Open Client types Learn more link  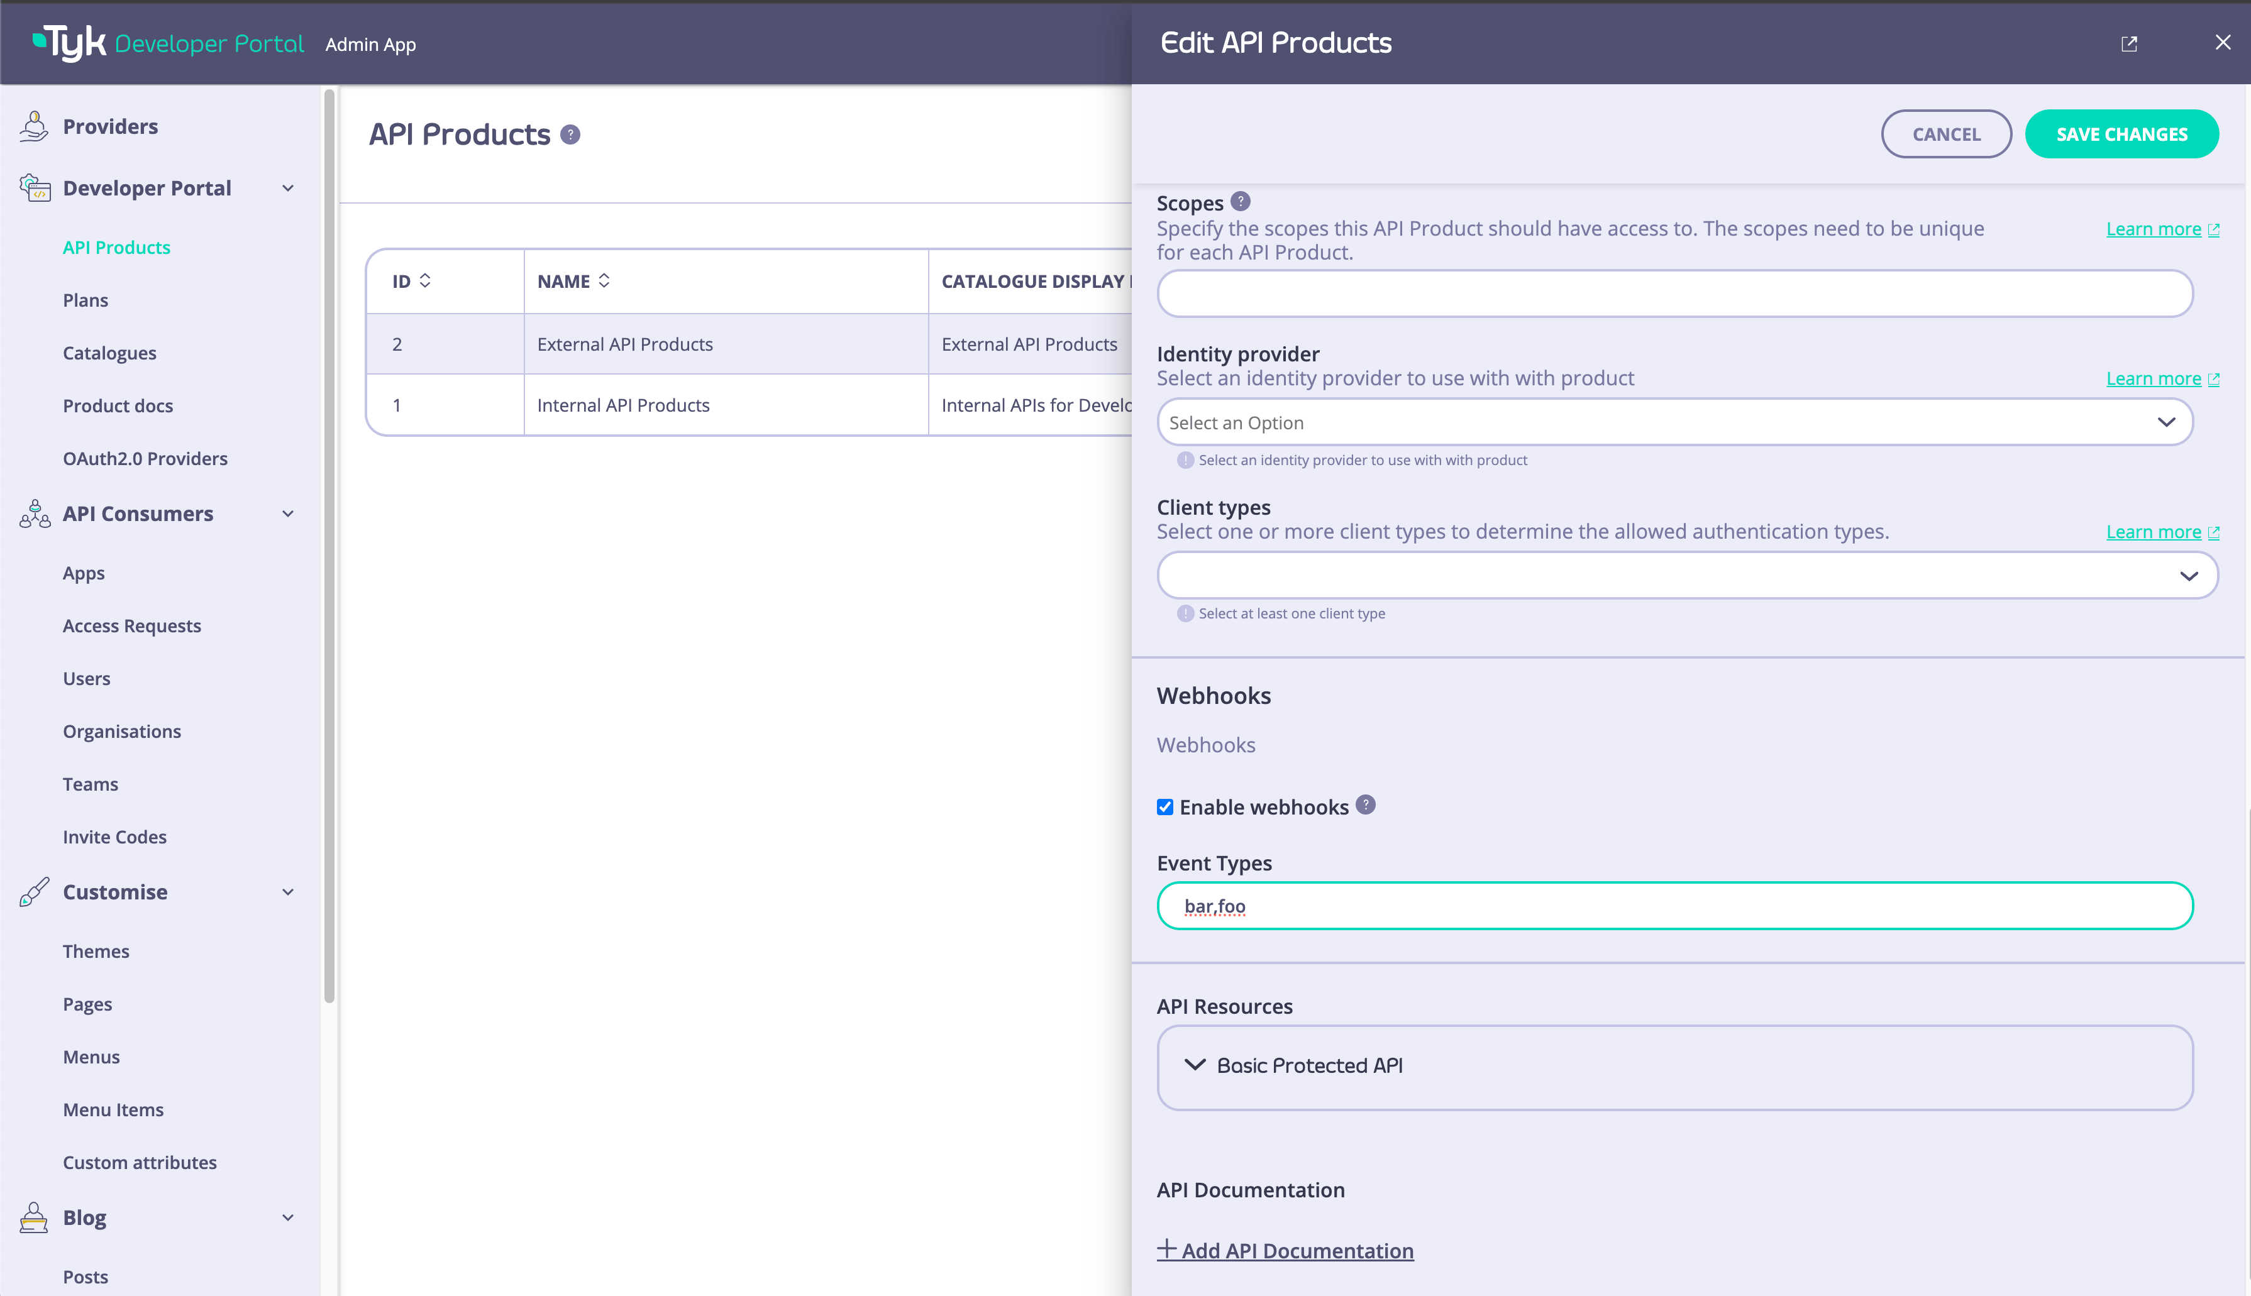pos(2153,531)
